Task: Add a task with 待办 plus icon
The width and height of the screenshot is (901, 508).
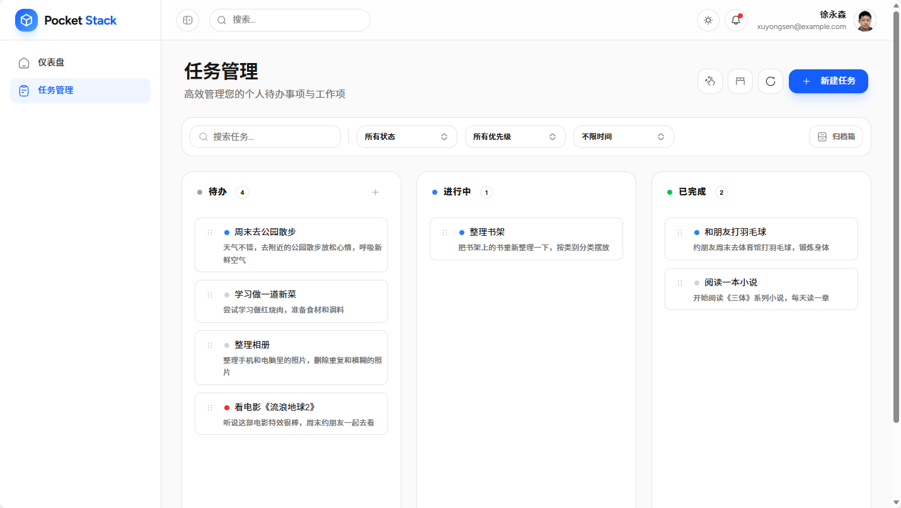Action: (x=376, y=192)
